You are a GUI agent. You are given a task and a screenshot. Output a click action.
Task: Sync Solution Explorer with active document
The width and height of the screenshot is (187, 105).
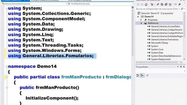point(158,5)
